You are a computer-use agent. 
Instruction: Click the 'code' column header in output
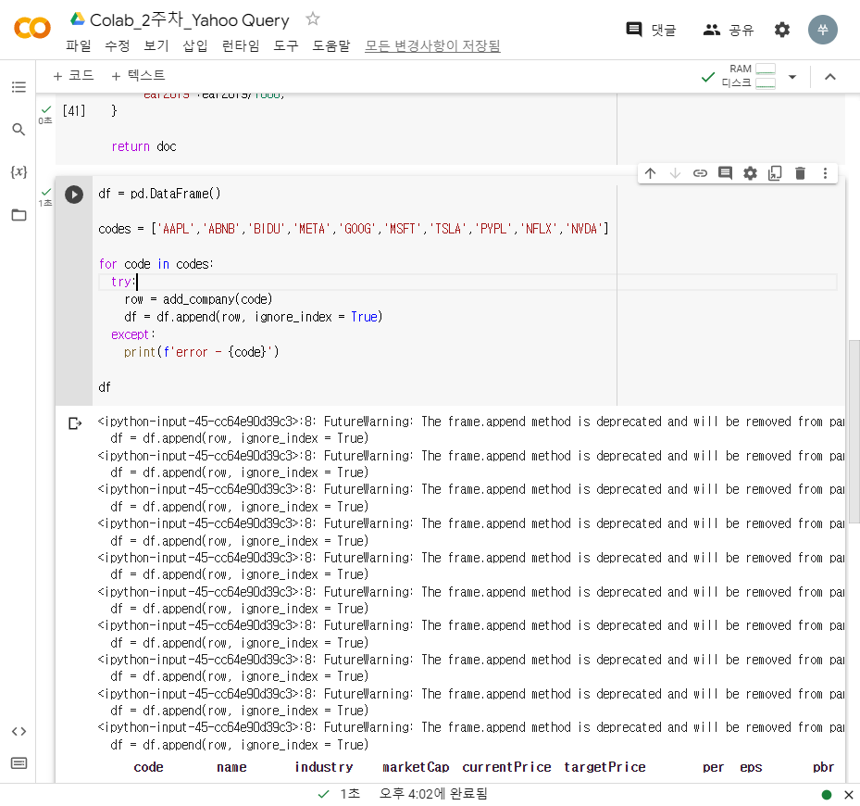149,767
